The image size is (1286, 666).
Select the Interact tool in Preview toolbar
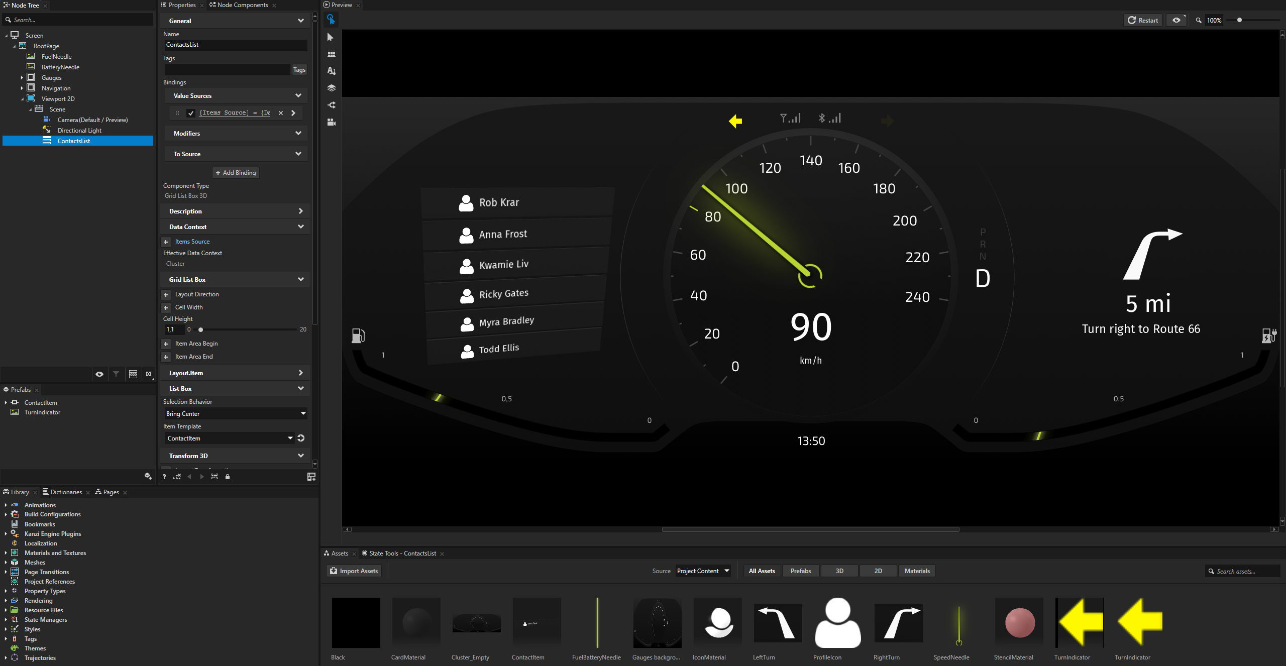[x=331, y=20]
